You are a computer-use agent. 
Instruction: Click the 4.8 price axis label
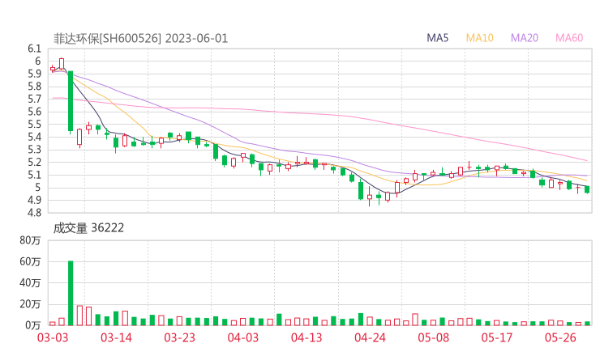[x=34, y=213]
